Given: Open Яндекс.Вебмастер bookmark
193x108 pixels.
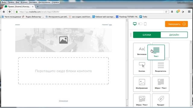Looking at the screenshot, I should point(33,17).
